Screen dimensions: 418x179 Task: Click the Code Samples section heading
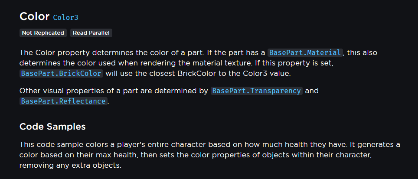tap(52, 127)
